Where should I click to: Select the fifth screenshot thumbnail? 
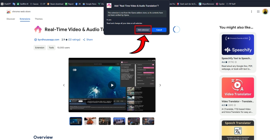point(134,121)
